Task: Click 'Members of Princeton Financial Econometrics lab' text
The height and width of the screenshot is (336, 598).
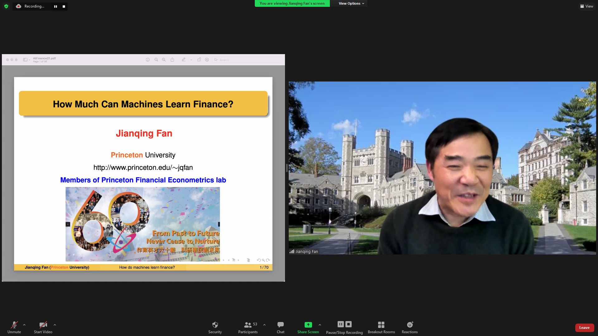Action: point(143,180)
